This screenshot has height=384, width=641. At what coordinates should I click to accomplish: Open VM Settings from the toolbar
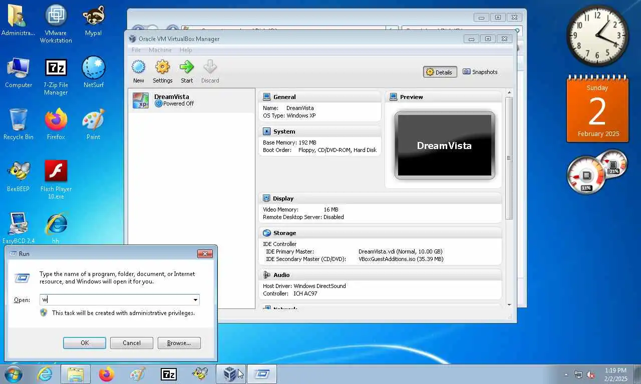point(162,71)
